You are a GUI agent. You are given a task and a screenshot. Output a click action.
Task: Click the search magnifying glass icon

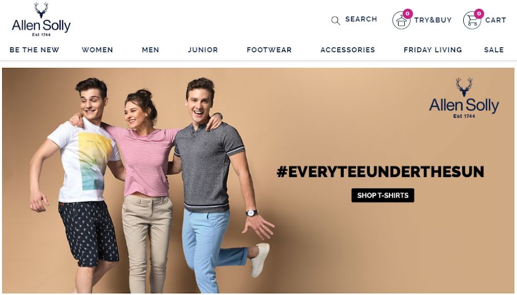point(336,21)
